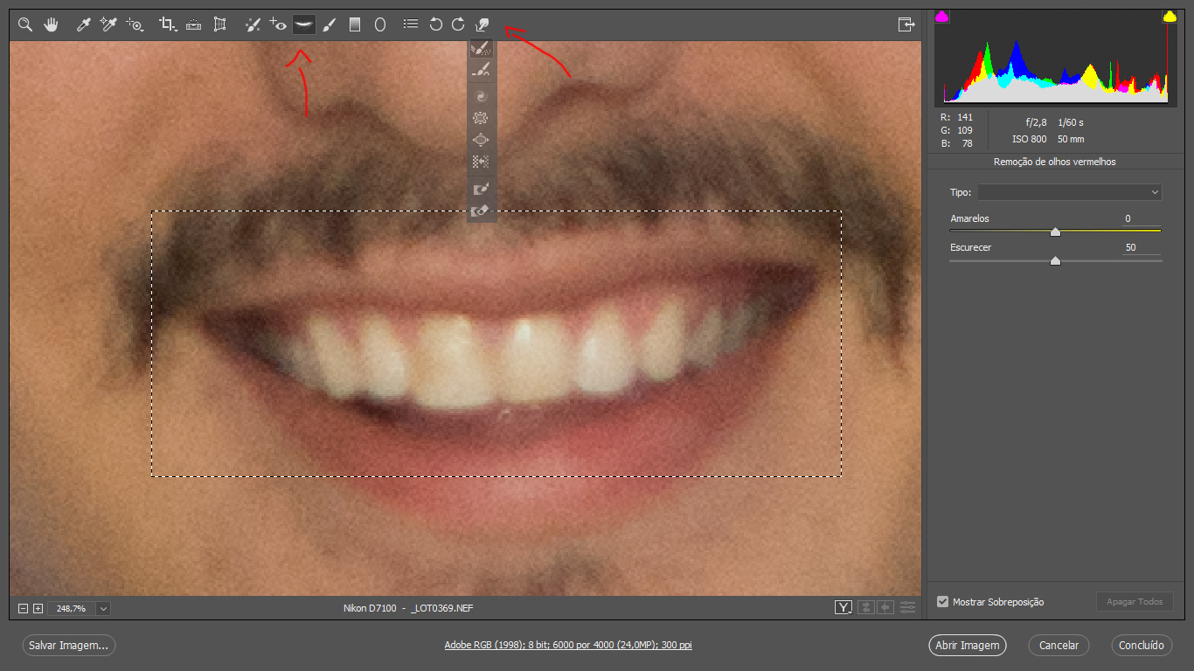This screenshot has width=1194, height=671.
Task: Open zoom level dropdown 248,7%
Action: pyautogui.click(x=104, y=608)
